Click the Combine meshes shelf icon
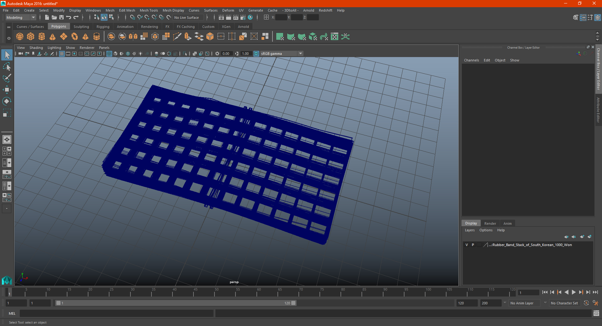The width and height of the screenshot is (602, 326). click(111, 37)
